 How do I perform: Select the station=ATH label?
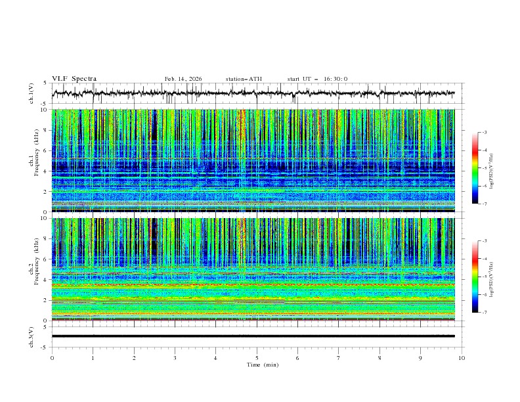pos(244,79)
